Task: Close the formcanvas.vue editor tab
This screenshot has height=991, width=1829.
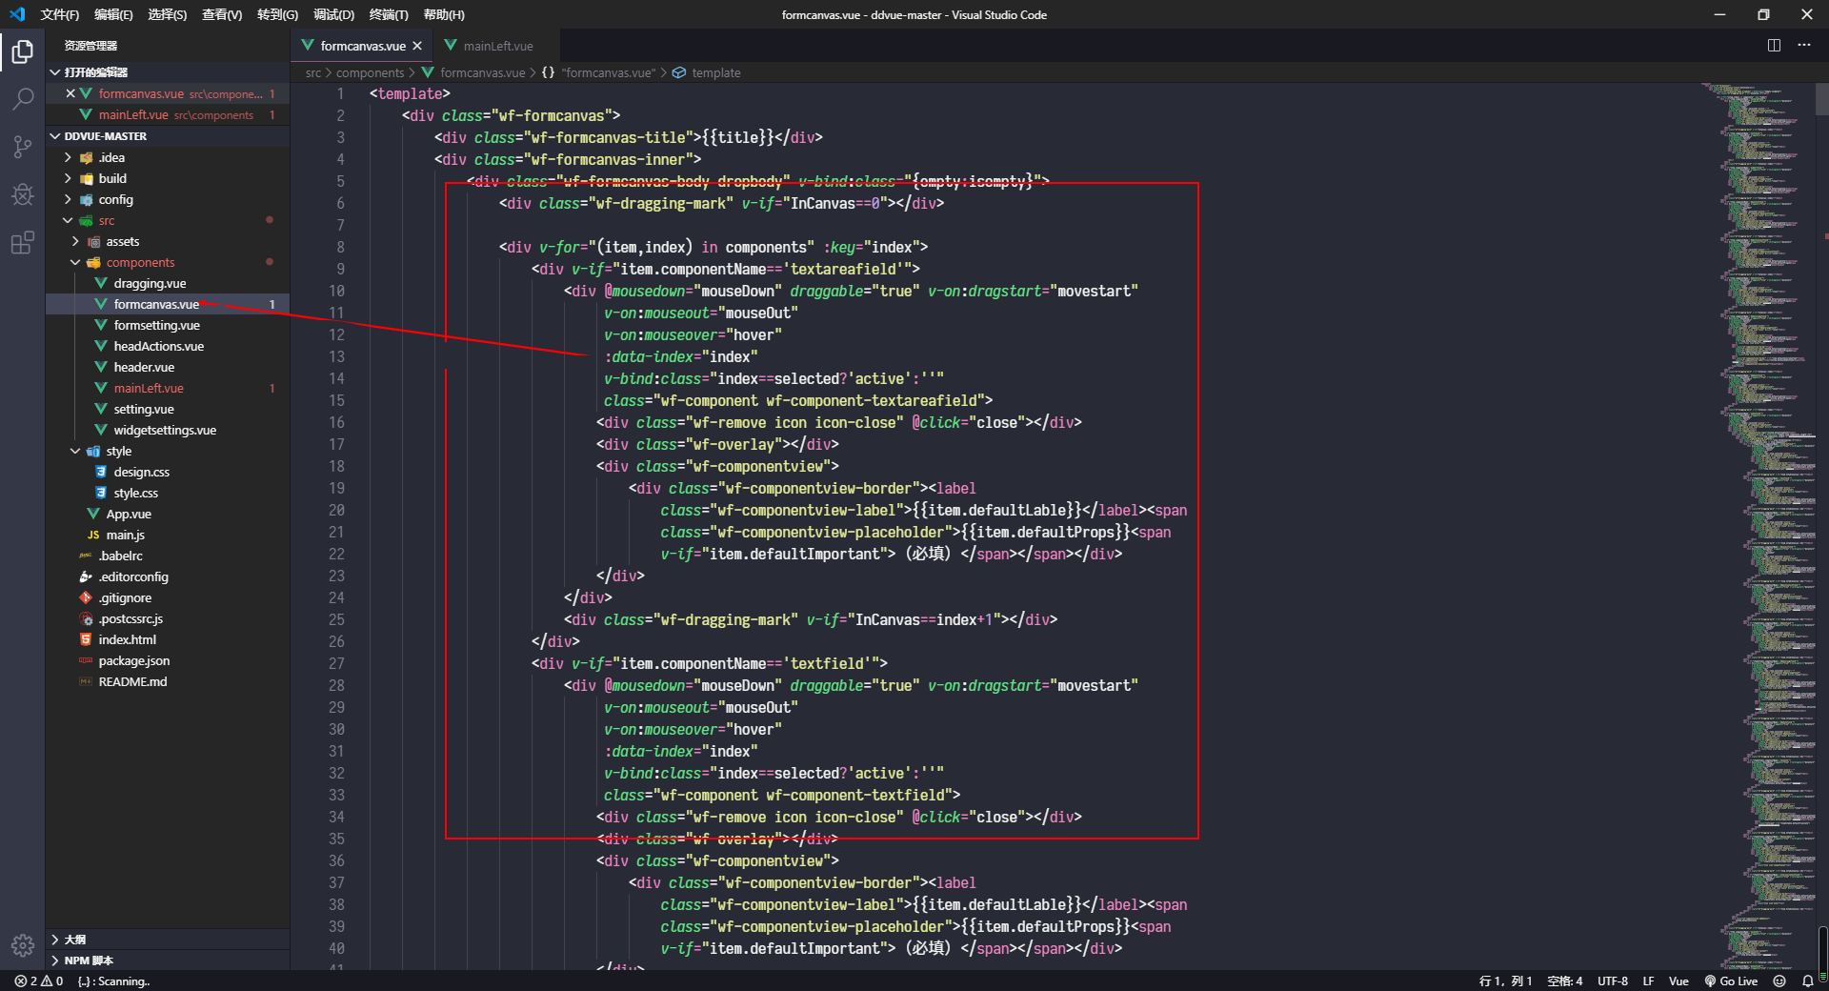Action: tap(417, 46)
